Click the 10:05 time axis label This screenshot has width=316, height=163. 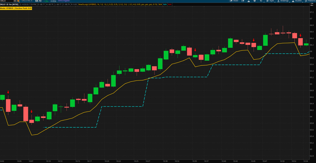click(x=19, y=161)
